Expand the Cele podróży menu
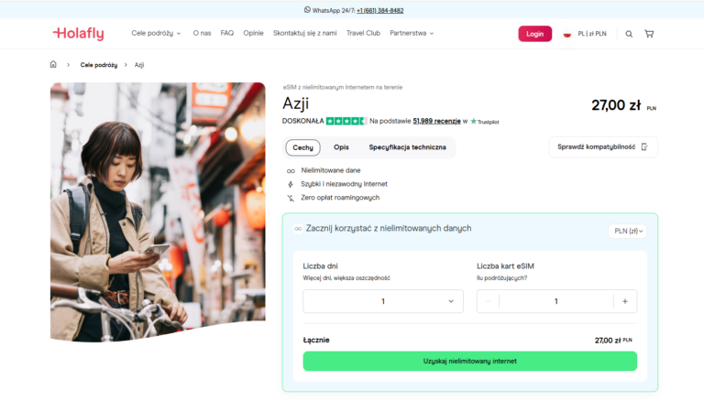Screen dimensions: 704x401 156,33
